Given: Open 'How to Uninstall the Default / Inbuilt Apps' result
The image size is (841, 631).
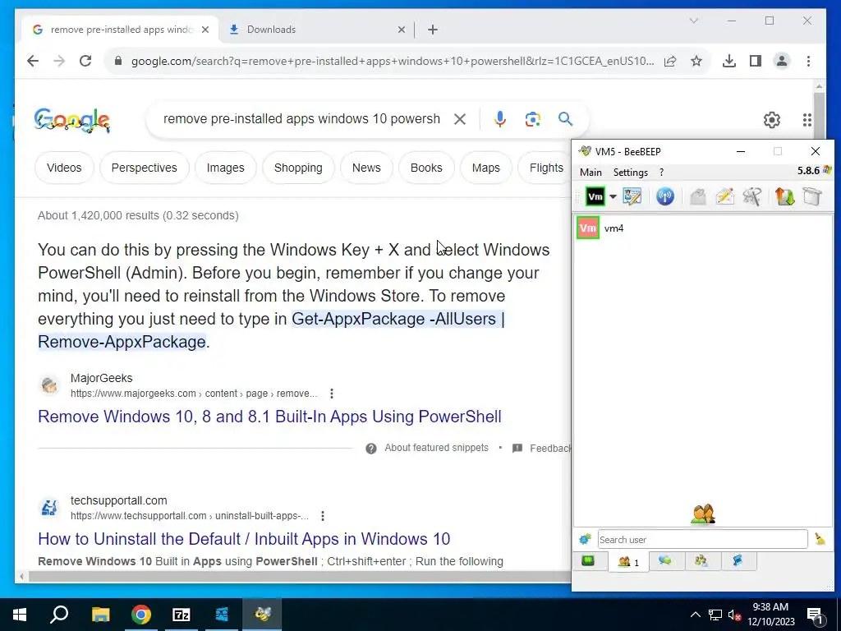Looking at the screenshot, I should (x=244, y=539).
